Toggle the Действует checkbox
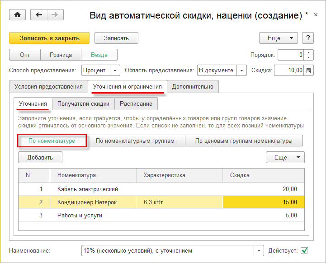326x263 pixels. pyautogui.click(x=304, y=250)
